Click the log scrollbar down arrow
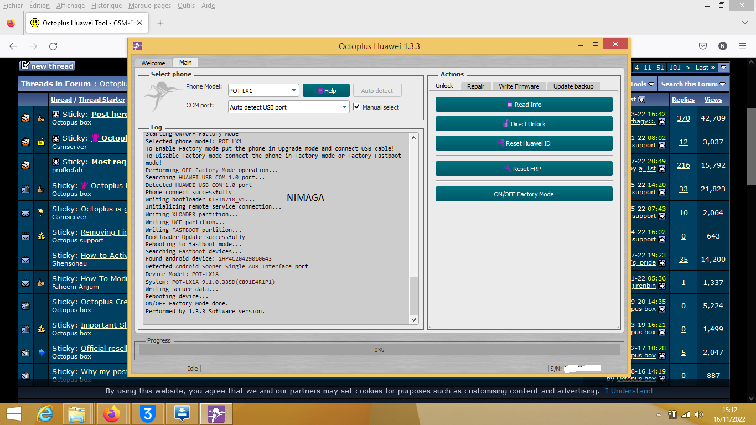756x425 pixels. point(413,319)
